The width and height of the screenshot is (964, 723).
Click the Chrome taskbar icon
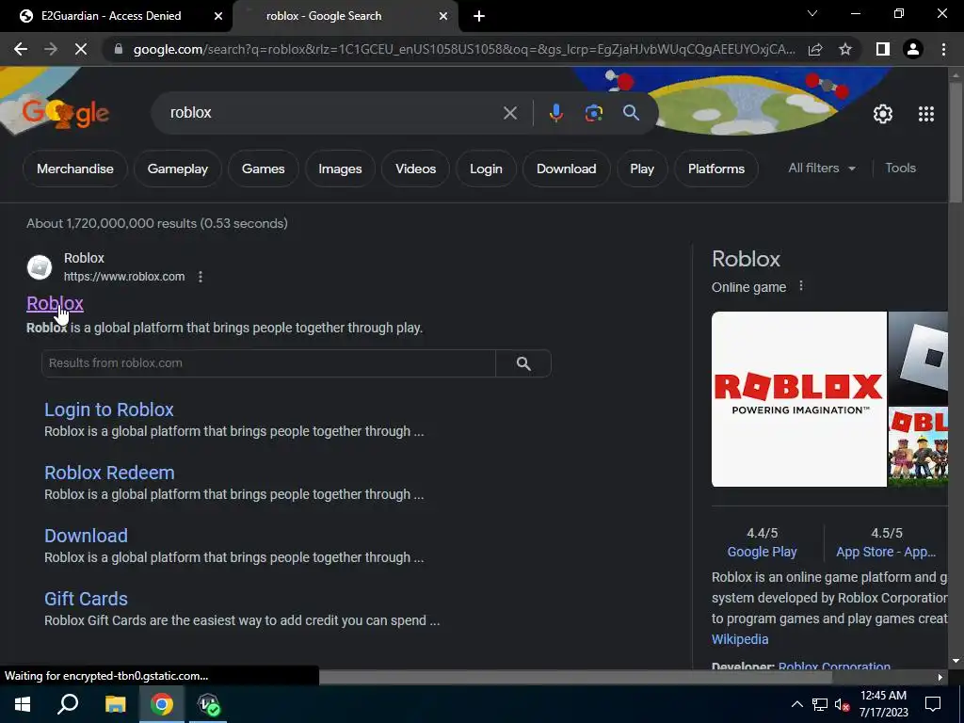(x=162, y=704)
